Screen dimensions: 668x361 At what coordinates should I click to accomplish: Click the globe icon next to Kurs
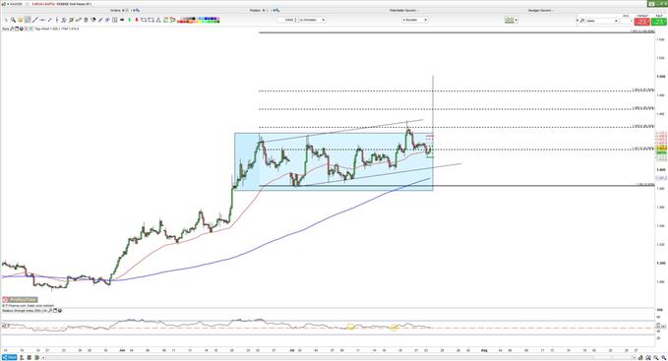tap(22, 29)
